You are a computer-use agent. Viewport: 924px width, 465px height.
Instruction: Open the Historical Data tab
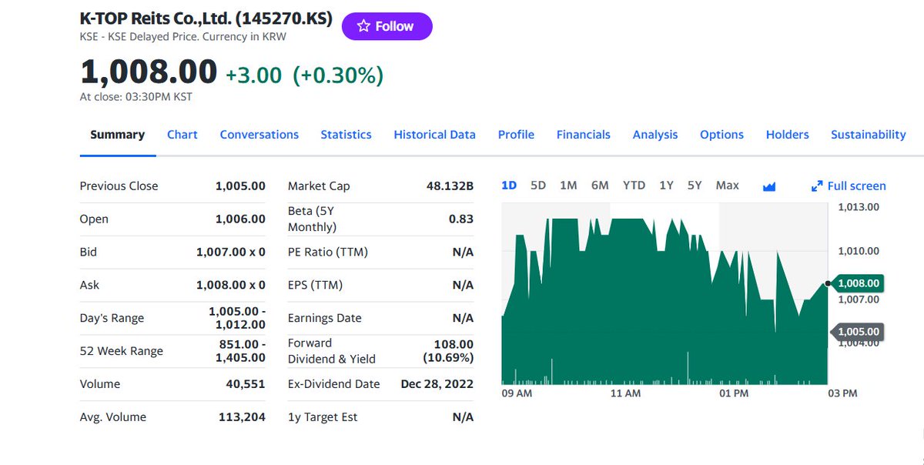(434, 135)
